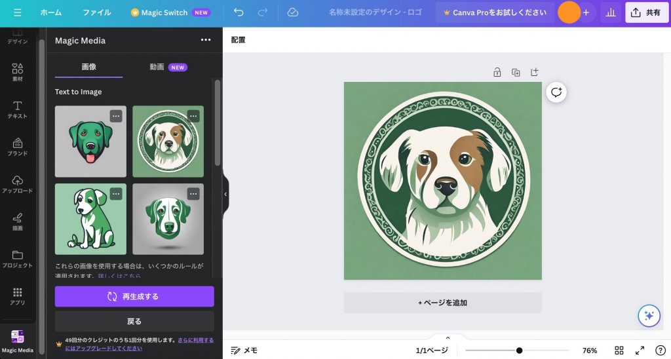Image resolution: width=671 pixels, height=359 pixels.
Task: Enter fullscreen presentation mode
Action: coord(640,350)
